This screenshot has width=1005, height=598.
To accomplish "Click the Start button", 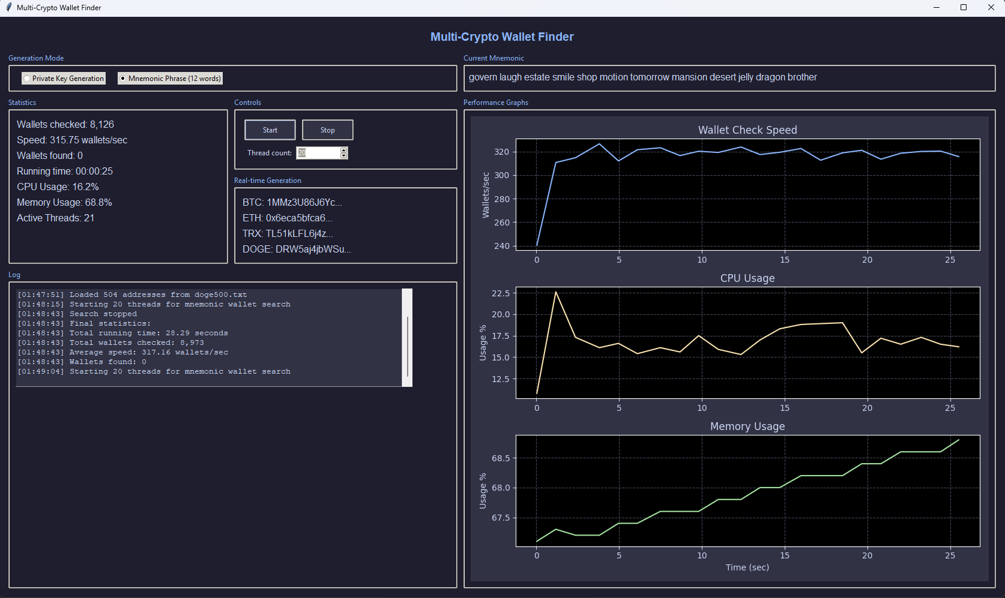I will [270, 130].
